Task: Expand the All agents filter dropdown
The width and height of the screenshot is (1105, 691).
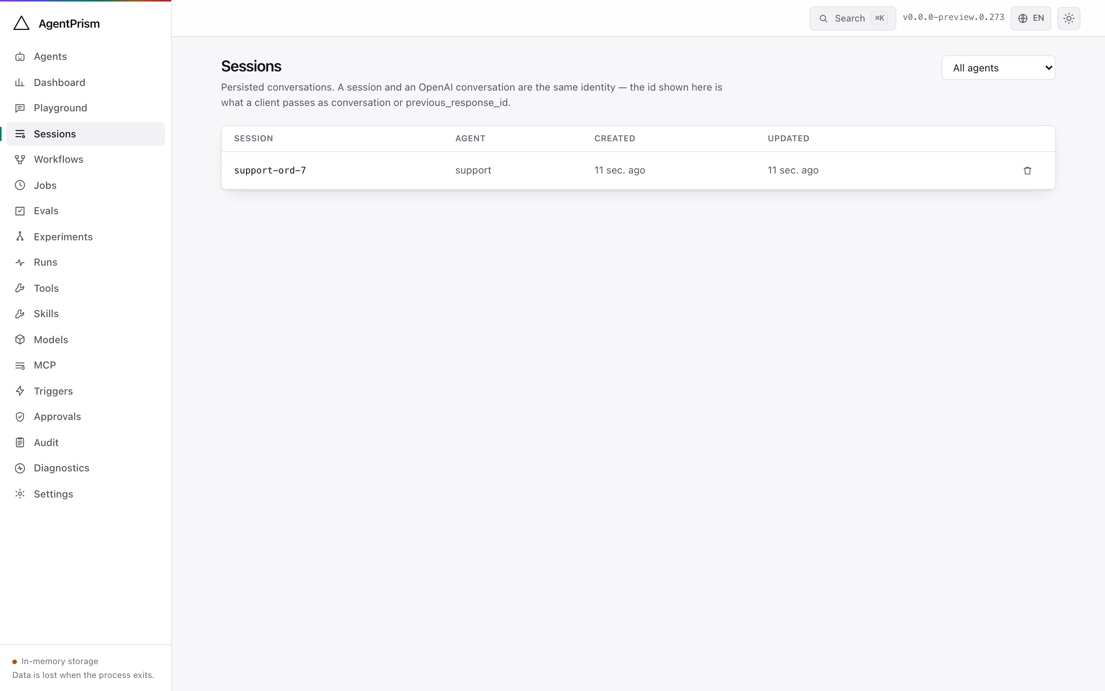Action: tap(998, 68)
